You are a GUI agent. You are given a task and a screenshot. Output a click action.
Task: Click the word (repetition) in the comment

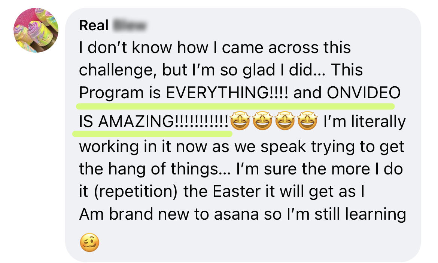136,192
